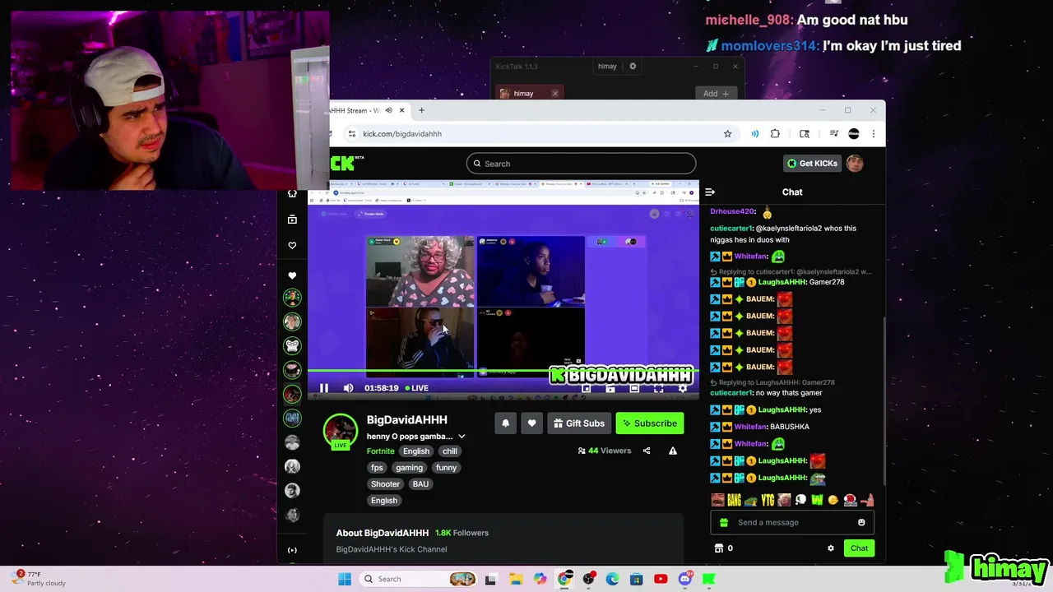Image resolution: width=1053 pixels, height=592 pixels.
Task: Click the Gift Subs button
Action: point(579,423)
